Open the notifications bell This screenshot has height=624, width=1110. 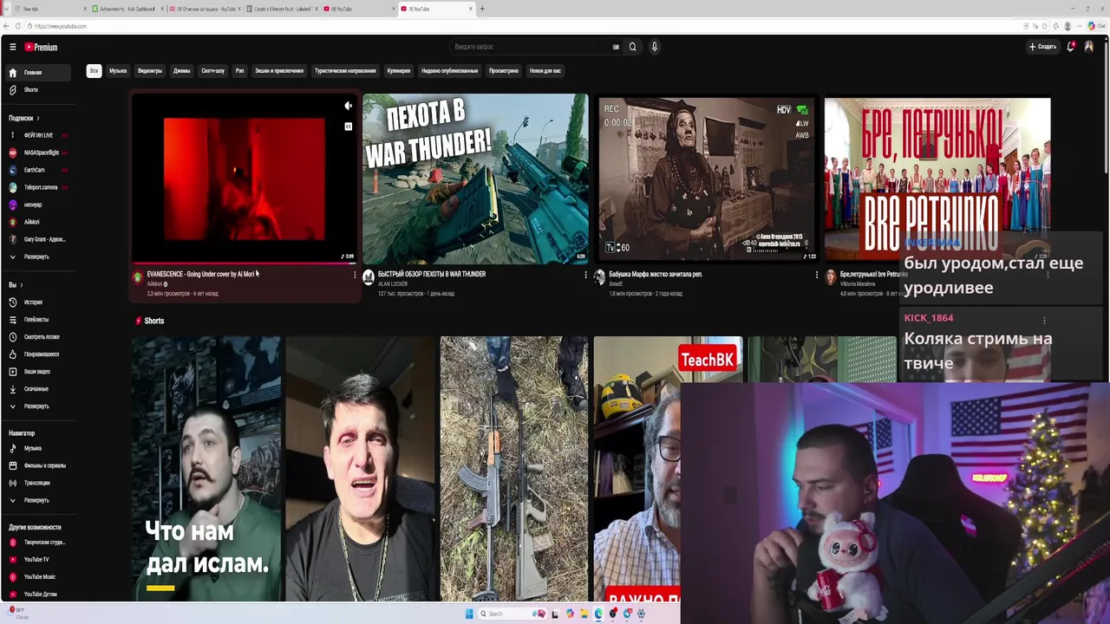(1071, 47)
